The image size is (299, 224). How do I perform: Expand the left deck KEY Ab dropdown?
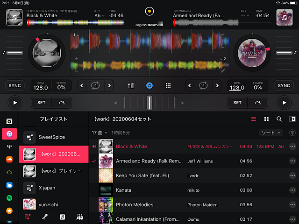tap(100, 15)
